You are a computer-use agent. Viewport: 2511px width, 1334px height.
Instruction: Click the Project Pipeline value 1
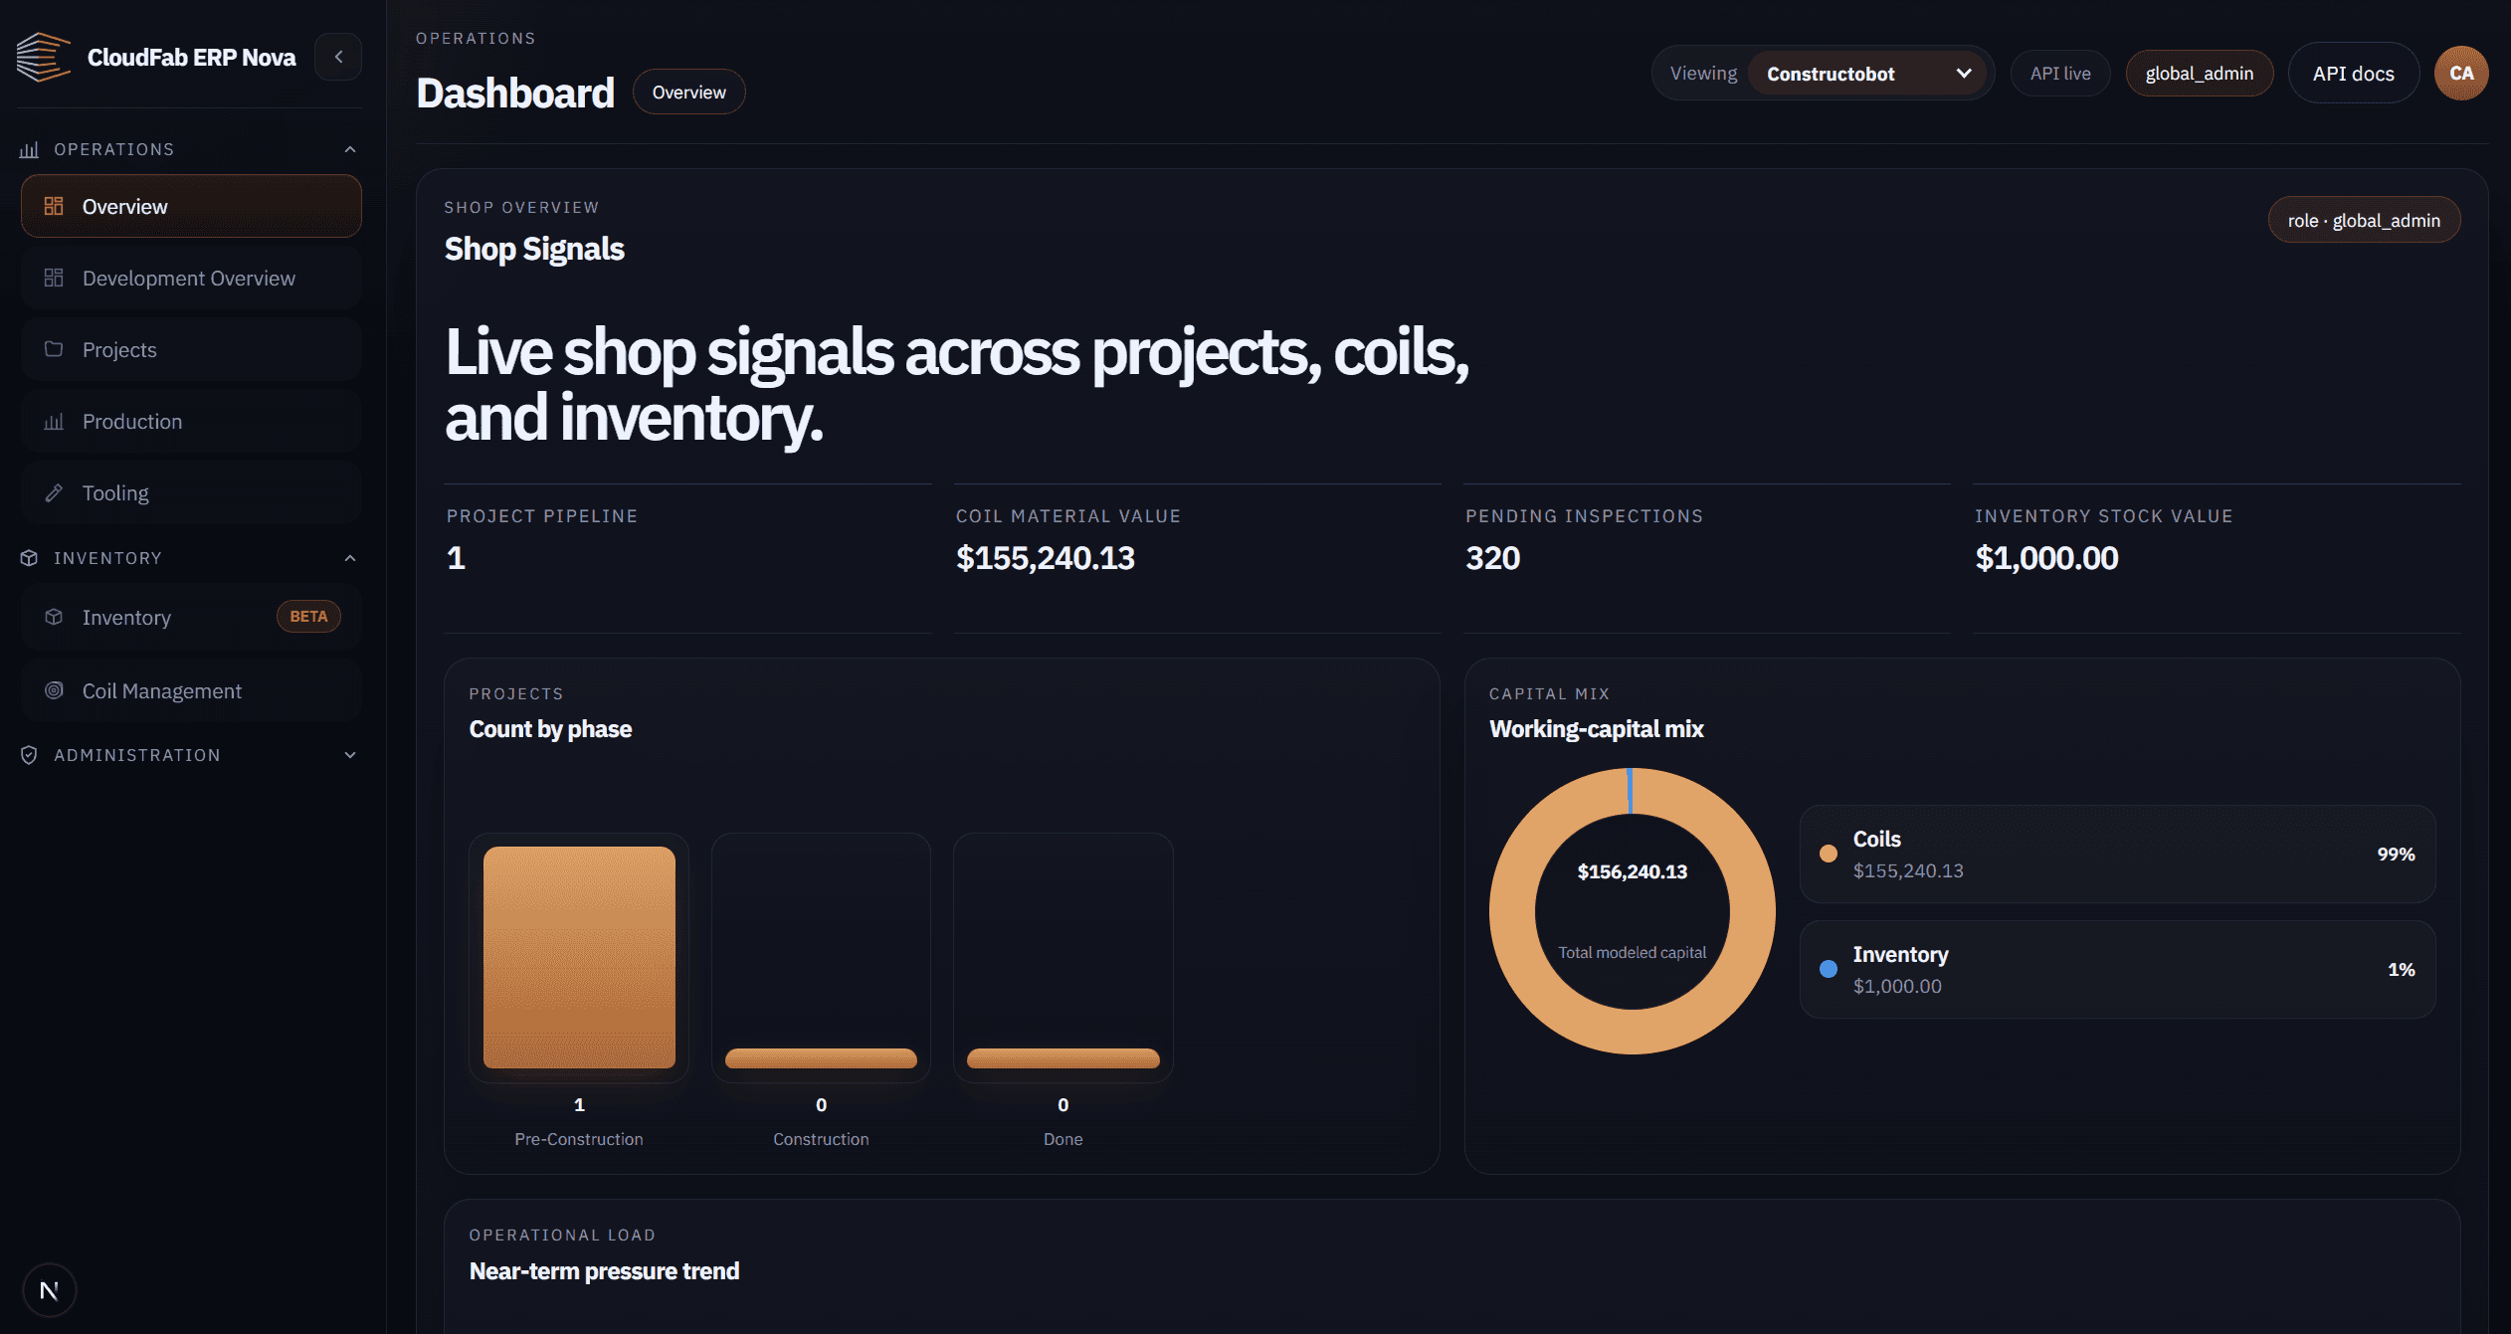coord(456,558)
